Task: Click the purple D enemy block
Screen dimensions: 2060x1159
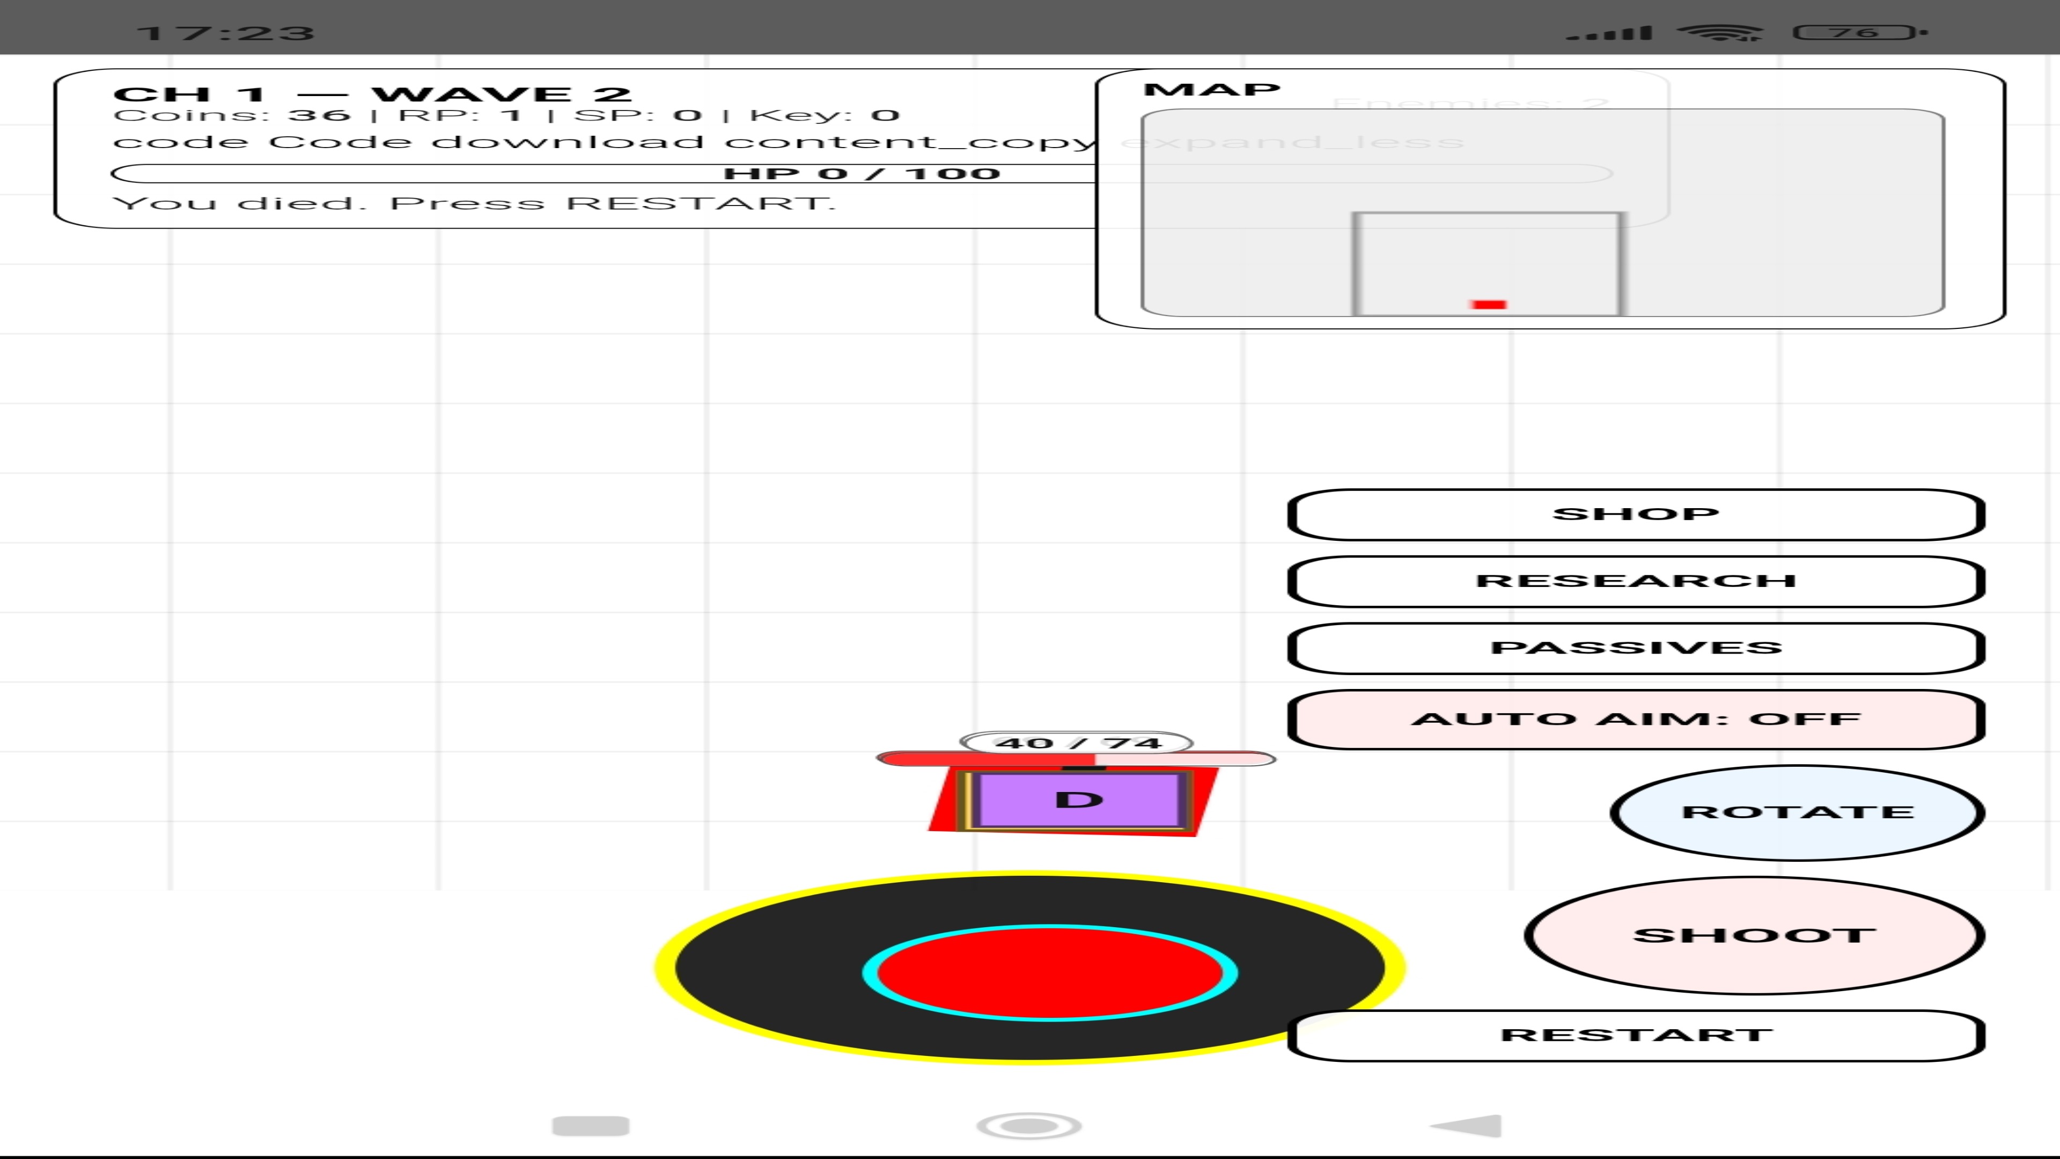Action: pyautogui.click(x=1079, y=800)
